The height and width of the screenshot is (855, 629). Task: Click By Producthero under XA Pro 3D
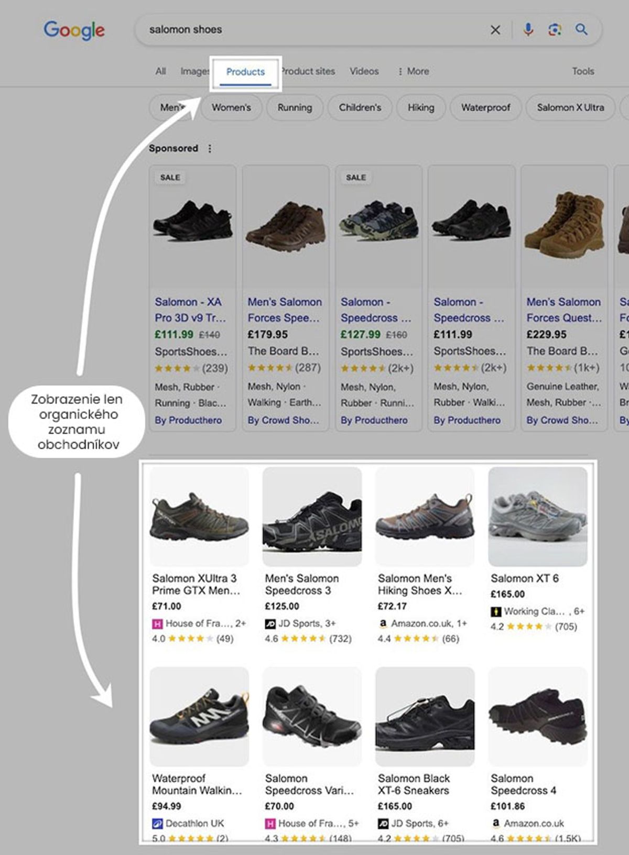pyautogui.click(x=188, y=420)
